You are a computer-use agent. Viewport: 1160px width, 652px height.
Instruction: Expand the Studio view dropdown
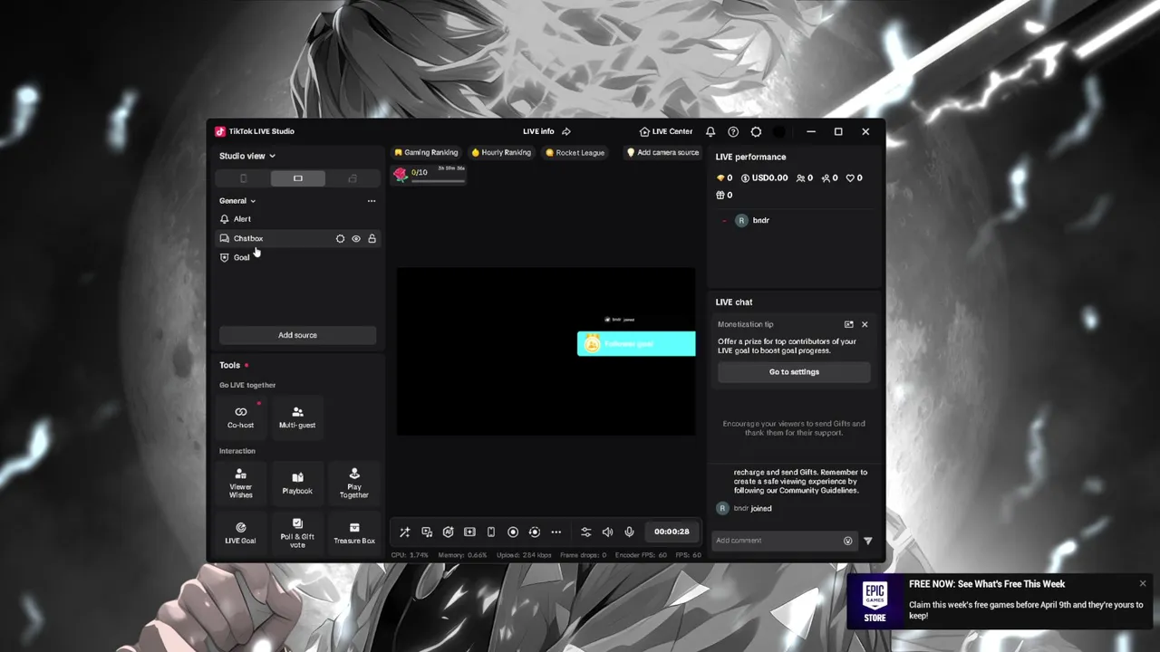point(247,156)
